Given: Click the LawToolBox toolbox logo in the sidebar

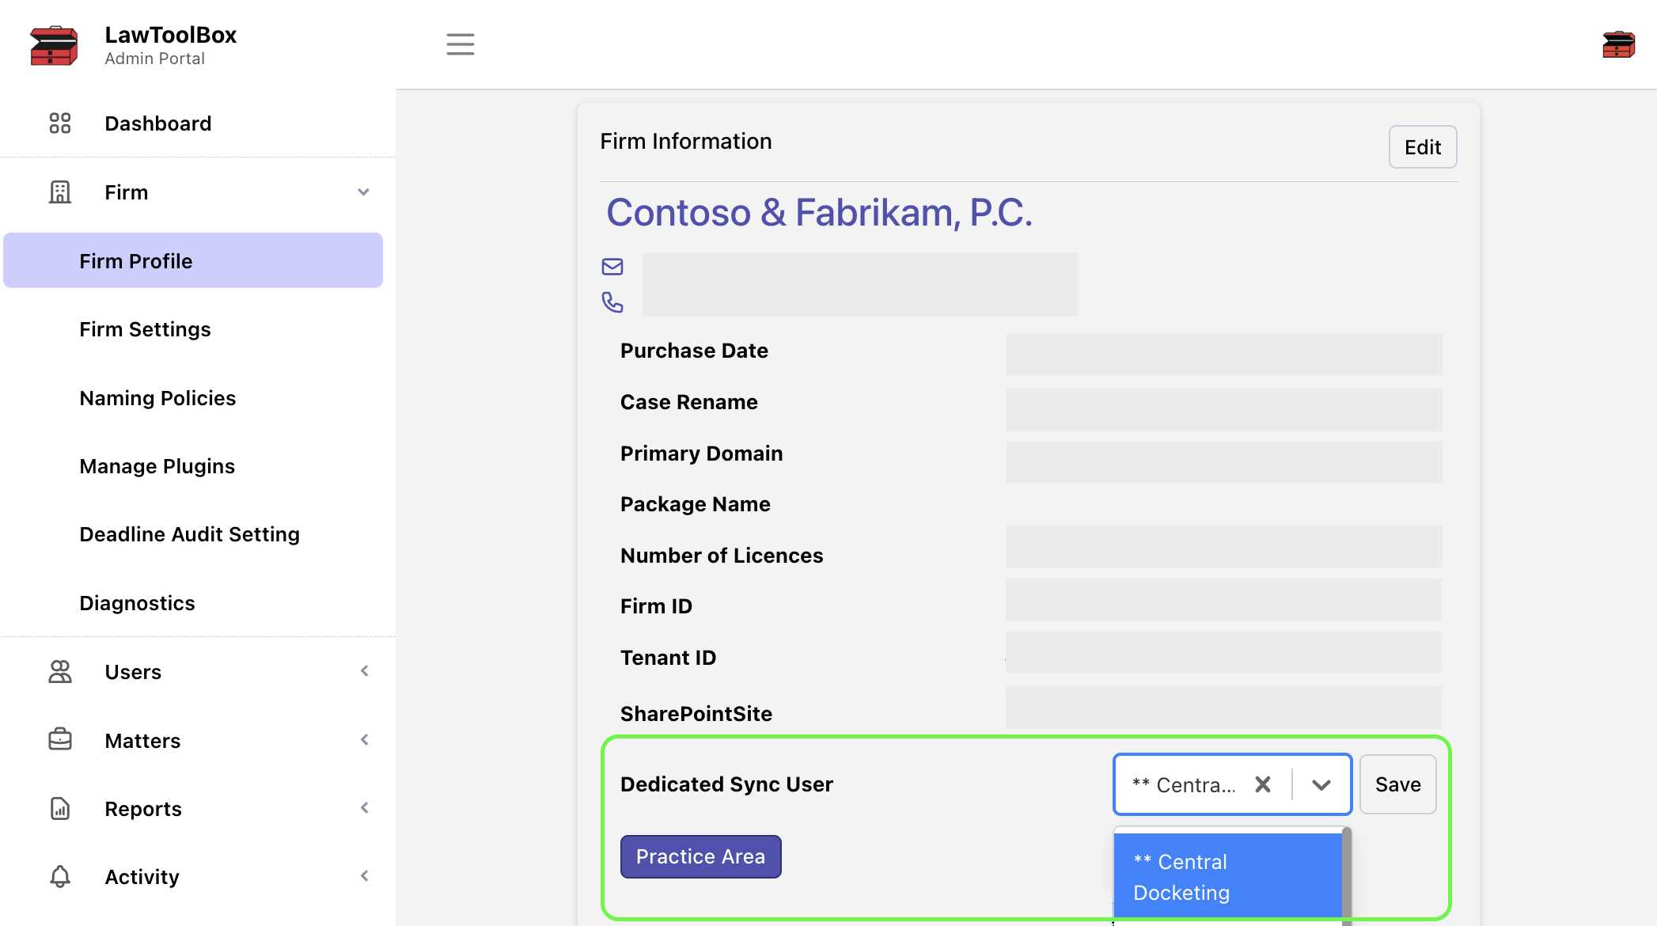Looking at the screenshot, I should (x=54, y=46).
